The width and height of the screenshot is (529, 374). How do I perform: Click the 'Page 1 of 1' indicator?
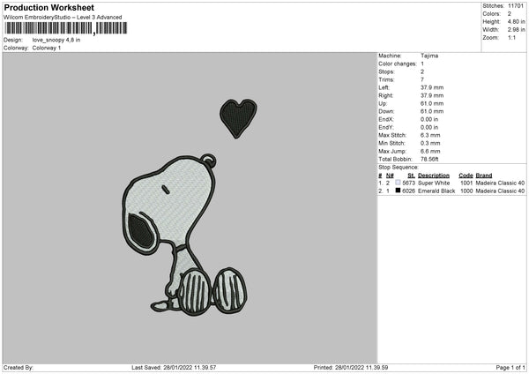(510, 368)
